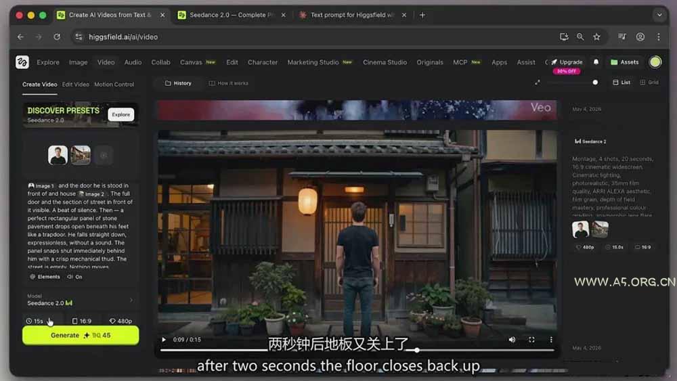Viewport: 677px width, 381px height.
Task: Enter fullscreen on the video player
Action: (531, 340)
